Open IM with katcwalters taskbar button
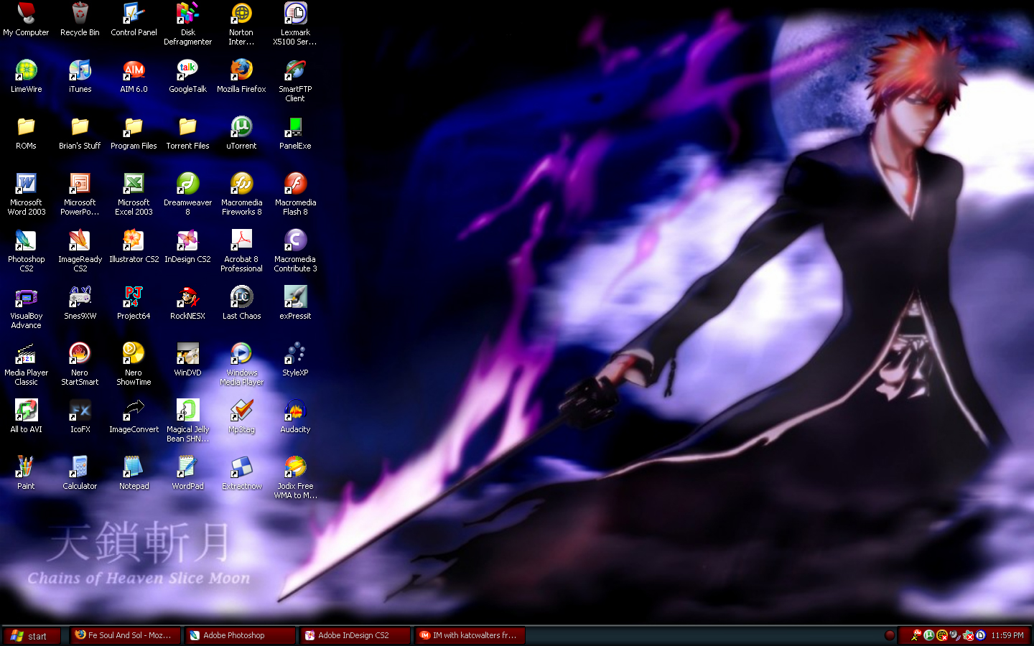Screen dimensions: 1034x646 pyautogui.click(x=470, y=636)
